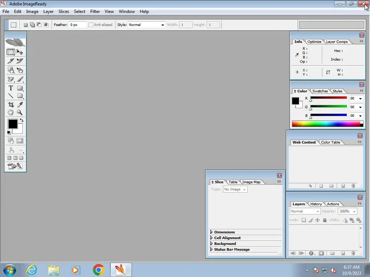The width and height of the screenshot is (370, 277).
Task: Open the Green value dropdown arrow
Action: (360, 107)
